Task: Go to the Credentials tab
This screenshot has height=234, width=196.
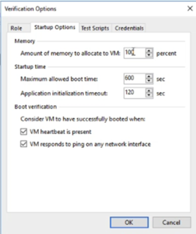Action: point(129,28)
